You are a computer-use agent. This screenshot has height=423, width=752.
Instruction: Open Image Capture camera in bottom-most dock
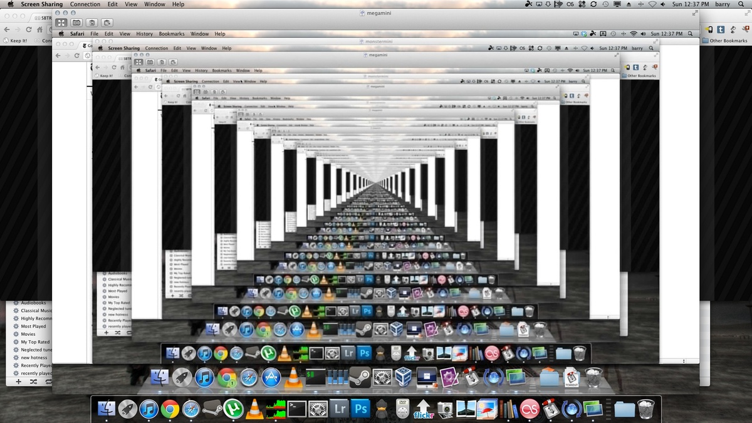[x=445, y=409]
